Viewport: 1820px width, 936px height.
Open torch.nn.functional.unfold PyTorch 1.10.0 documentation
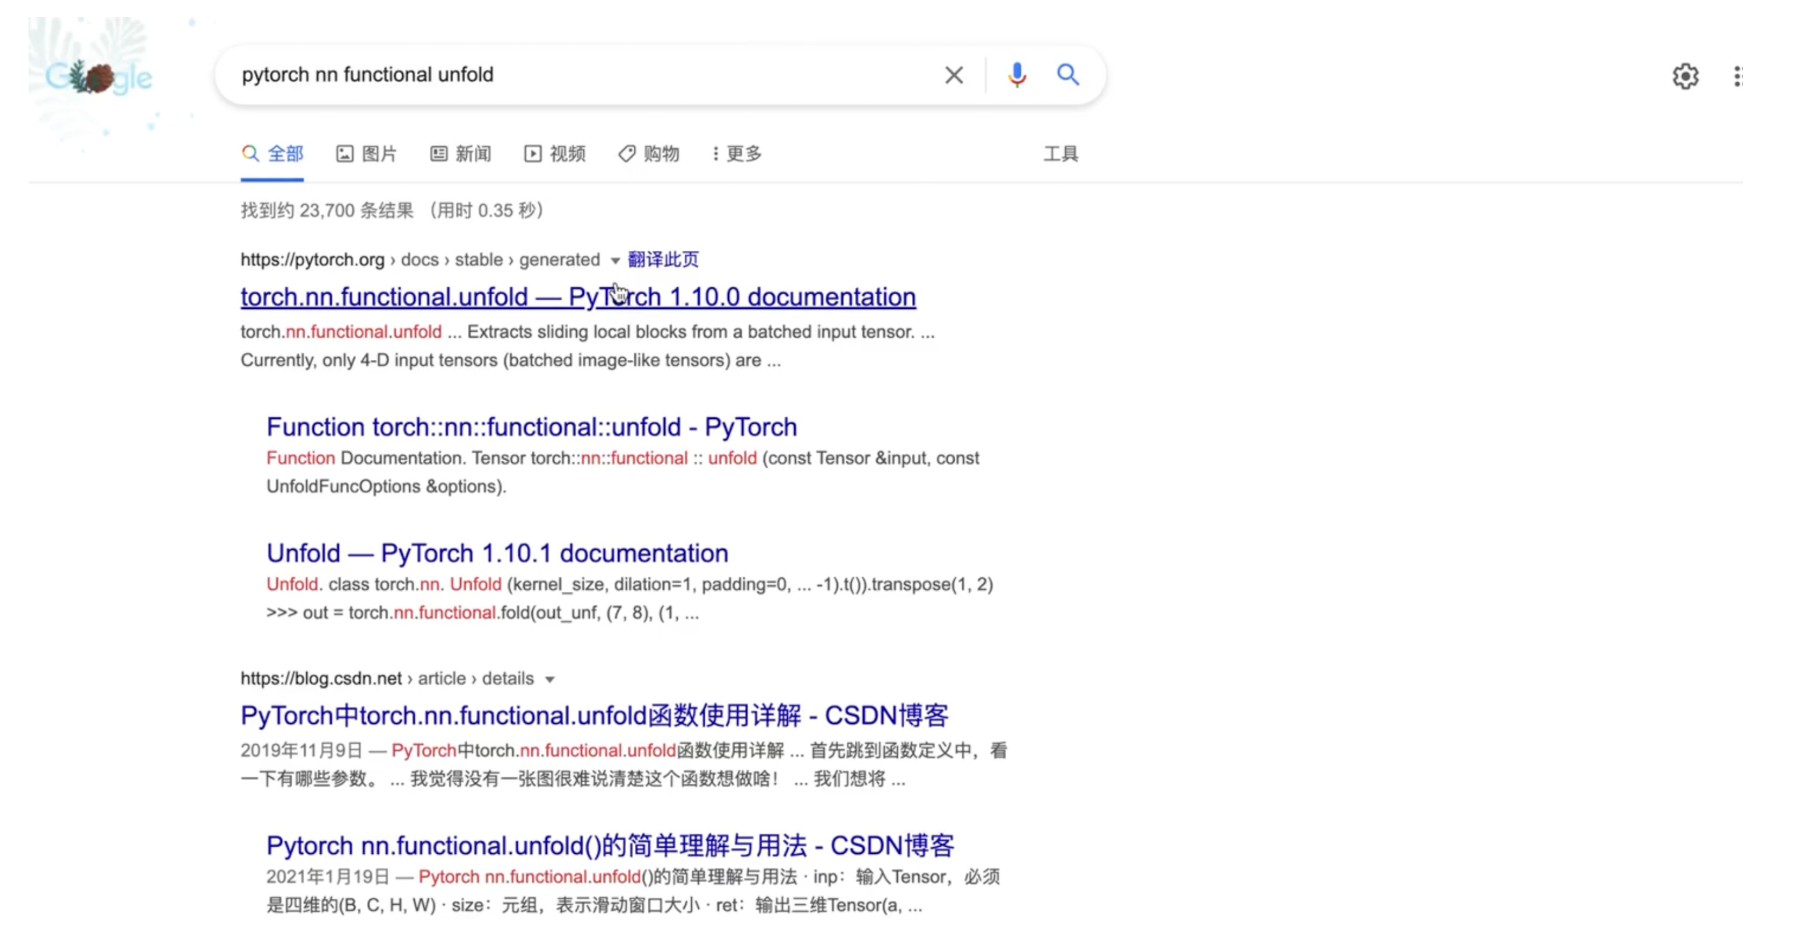[578, 297]
